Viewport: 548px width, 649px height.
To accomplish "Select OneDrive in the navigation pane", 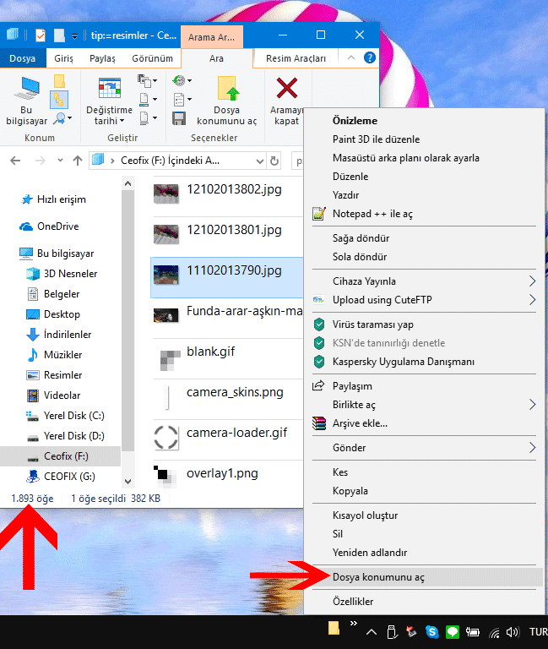I will pyautogui.click(x=58, y=226).
